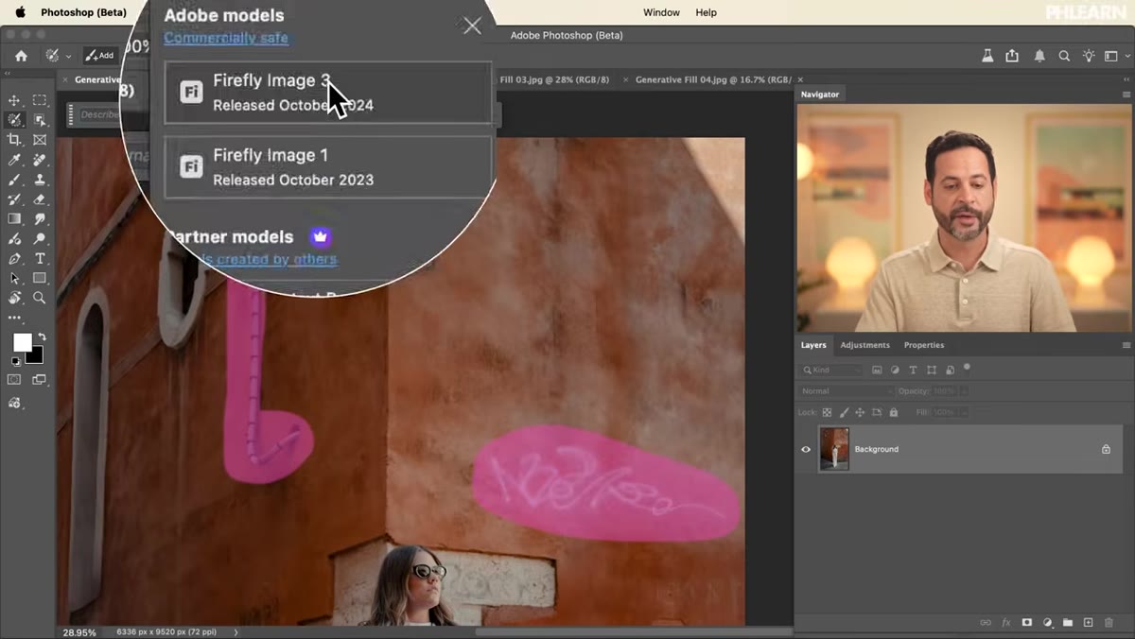
Task: Open the Share icon in top bar
Action: pyautogui.click(x=1012, y=56)
